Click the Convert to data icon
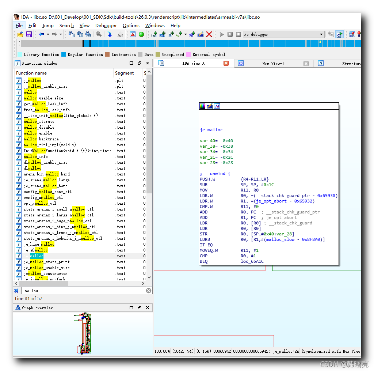Viewport: 374px width, 371px height. [163, 34]
